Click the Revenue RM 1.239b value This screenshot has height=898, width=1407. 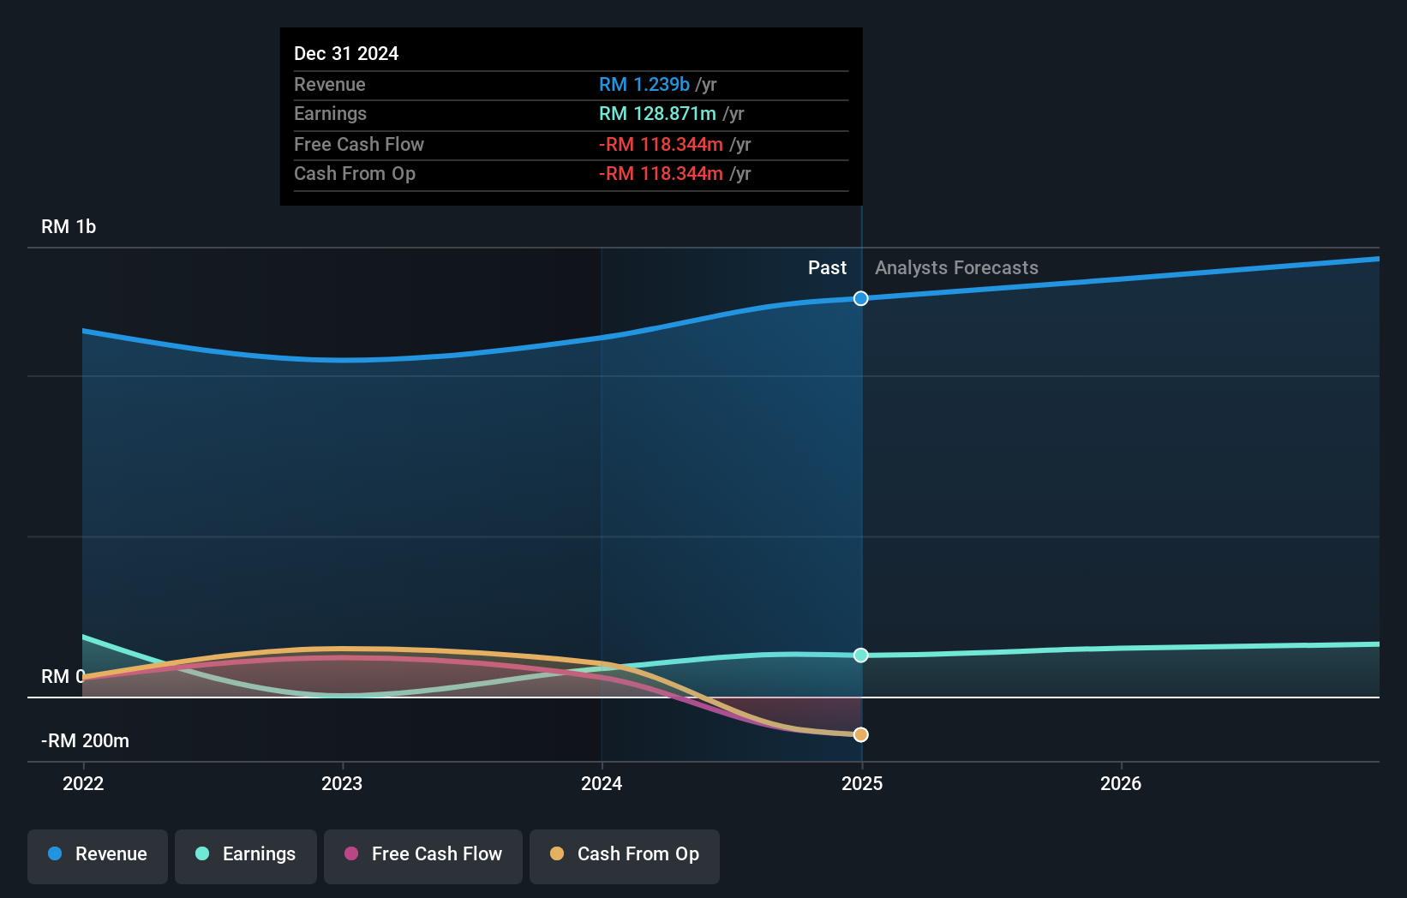[x=644, y=84]
